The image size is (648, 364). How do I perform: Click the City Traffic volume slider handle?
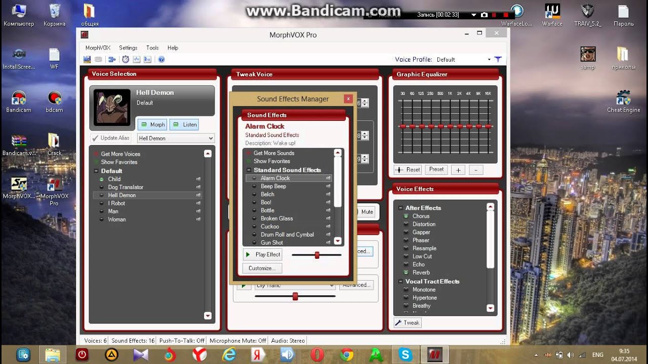click(295, 297)
